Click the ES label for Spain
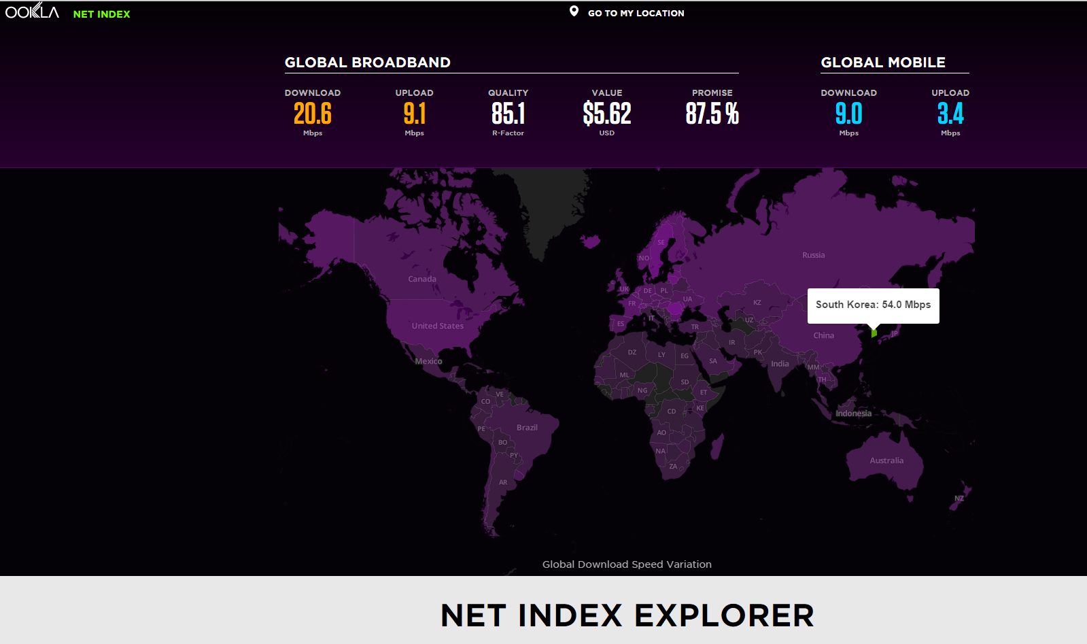 pos(621,324)
